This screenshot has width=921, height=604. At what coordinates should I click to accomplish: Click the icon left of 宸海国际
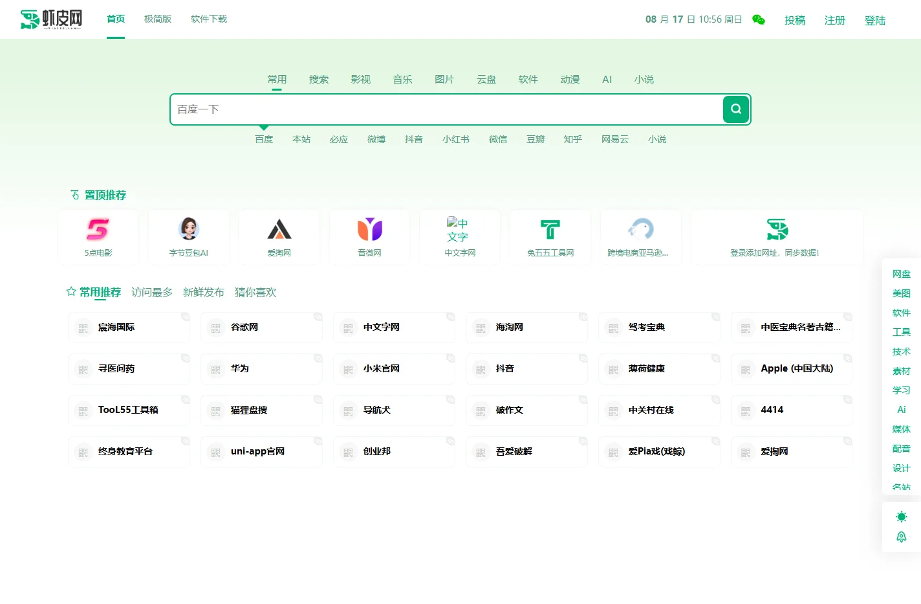pos(83,328)
